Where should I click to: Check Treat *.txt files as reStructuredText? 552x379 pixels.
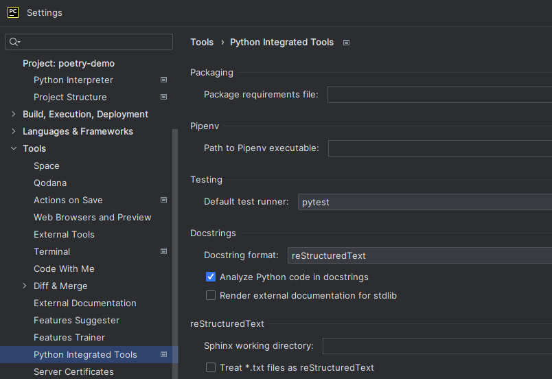pyautogui.click(x=211, y=368)
